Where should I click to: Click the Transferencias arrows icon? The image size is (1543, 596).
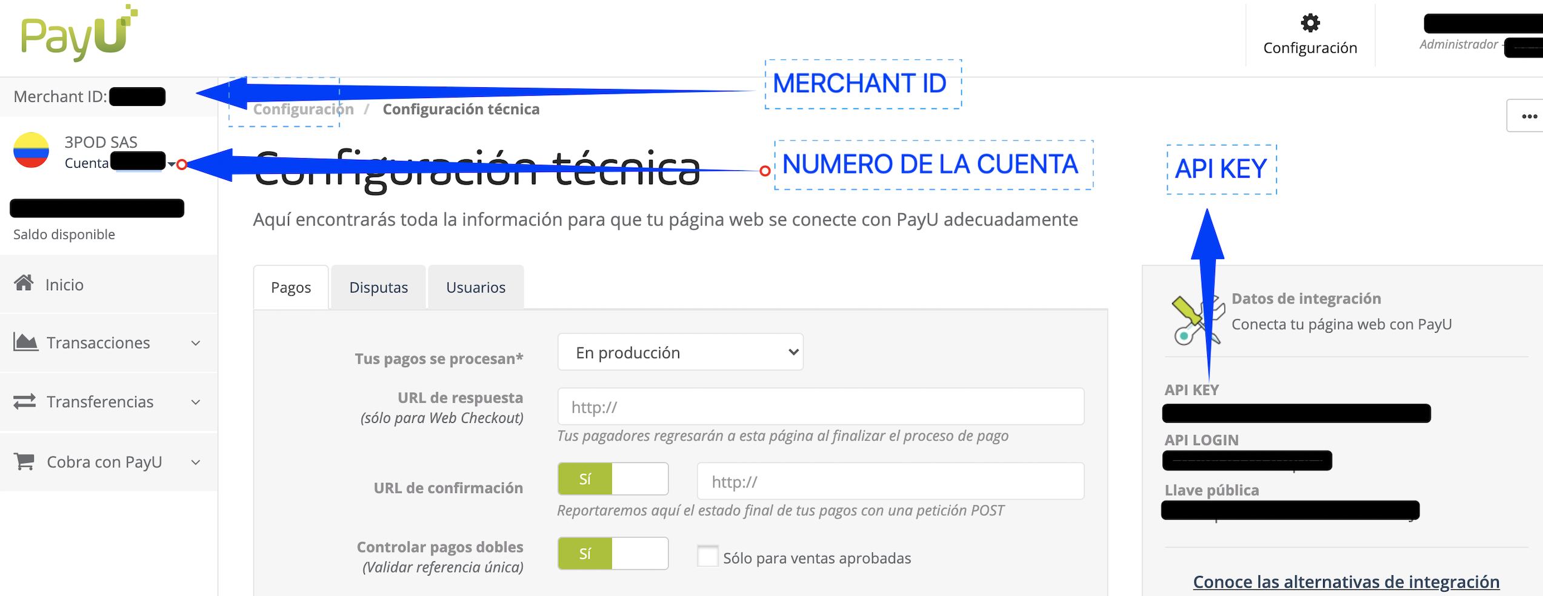pos(25,401)
